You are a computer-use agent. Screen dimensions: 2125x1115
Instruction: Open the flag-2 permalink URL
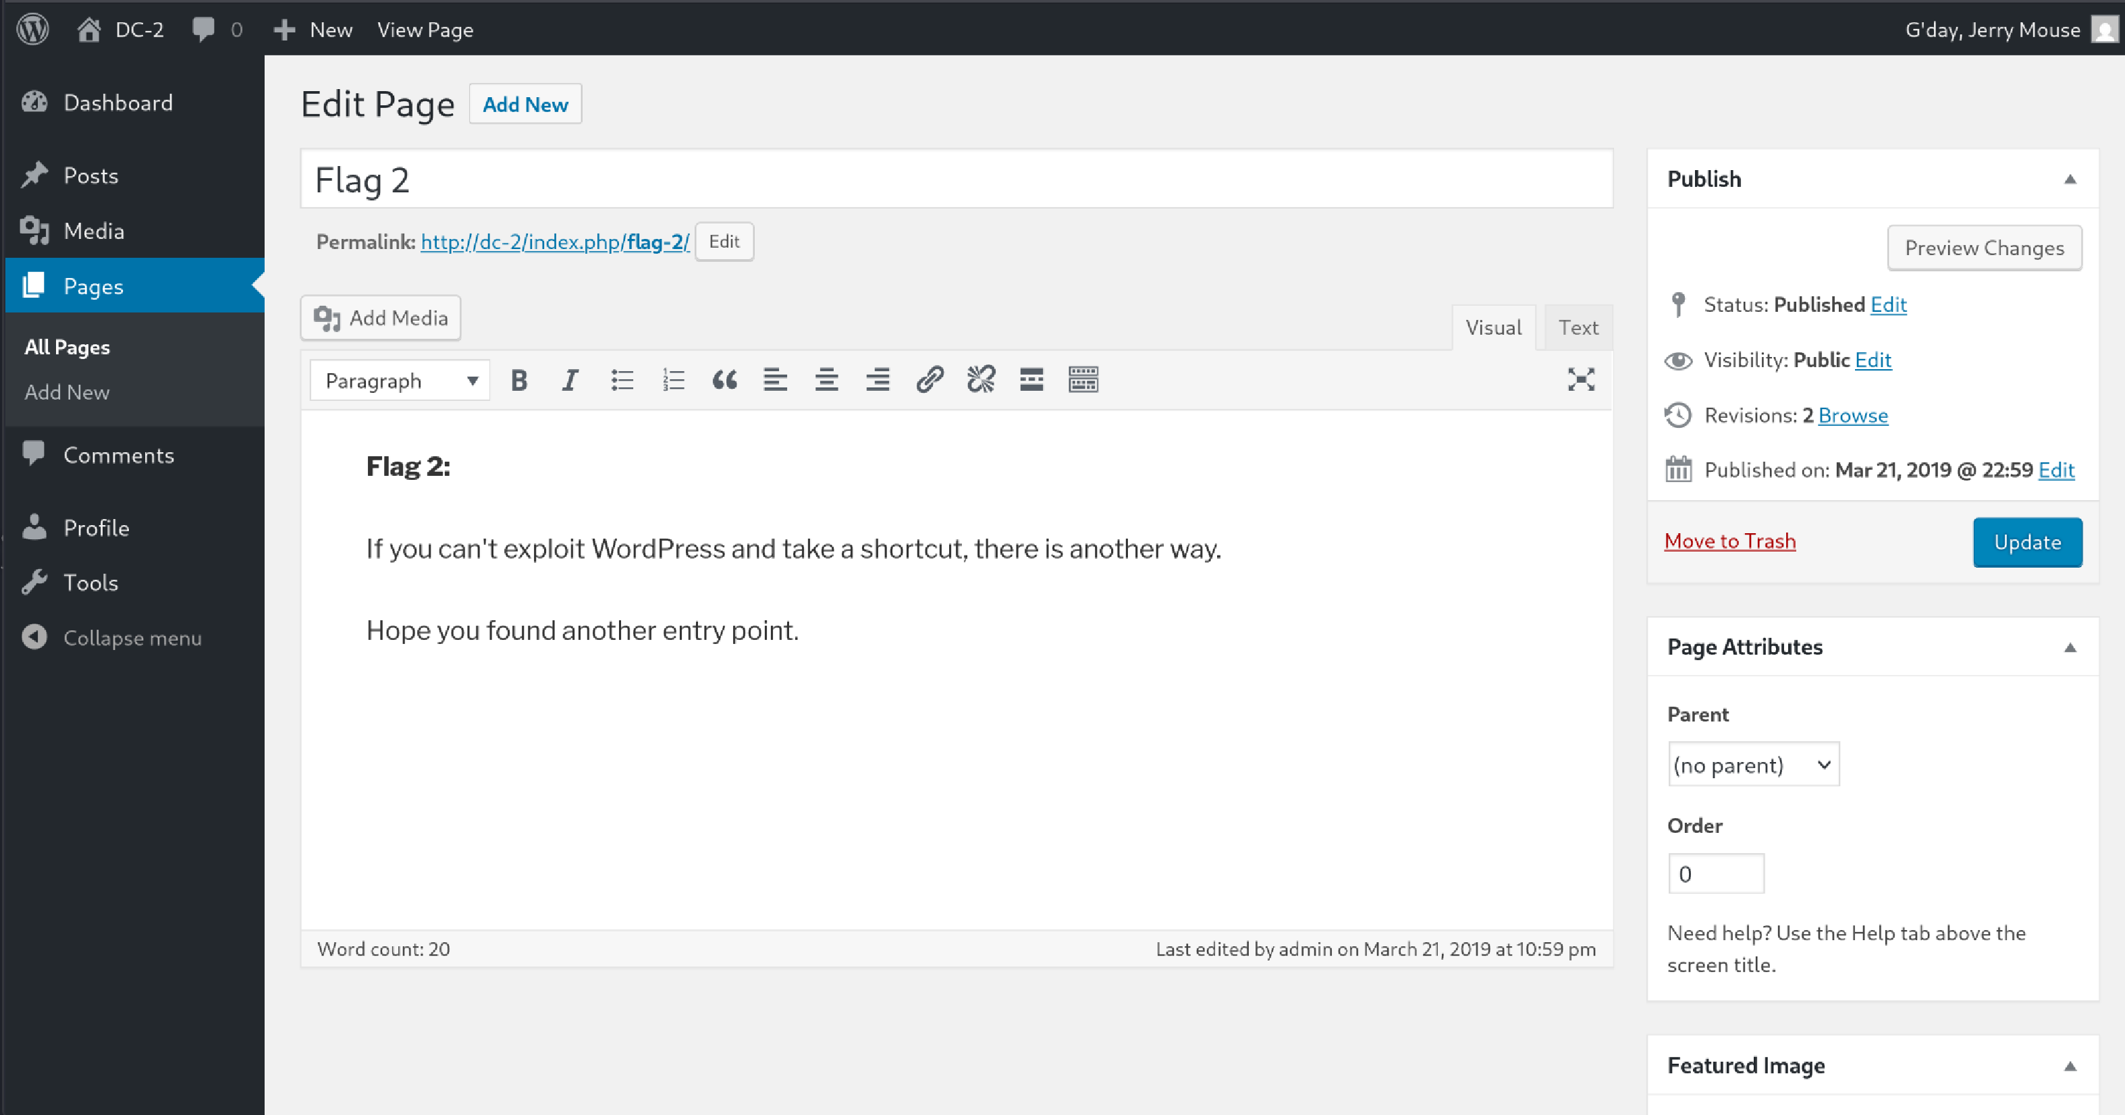(x=554, y=242)
